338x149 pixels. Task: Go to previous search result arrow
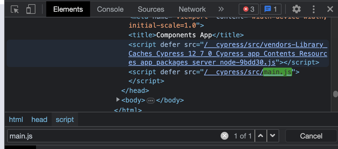(261, 135)
